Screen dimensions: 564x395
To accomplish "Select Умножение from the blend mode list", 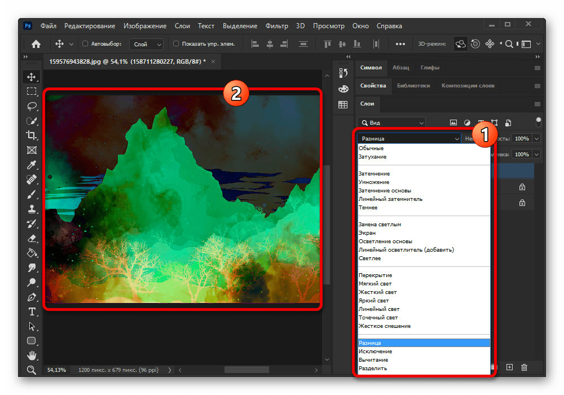I will [x=375, y=182].
